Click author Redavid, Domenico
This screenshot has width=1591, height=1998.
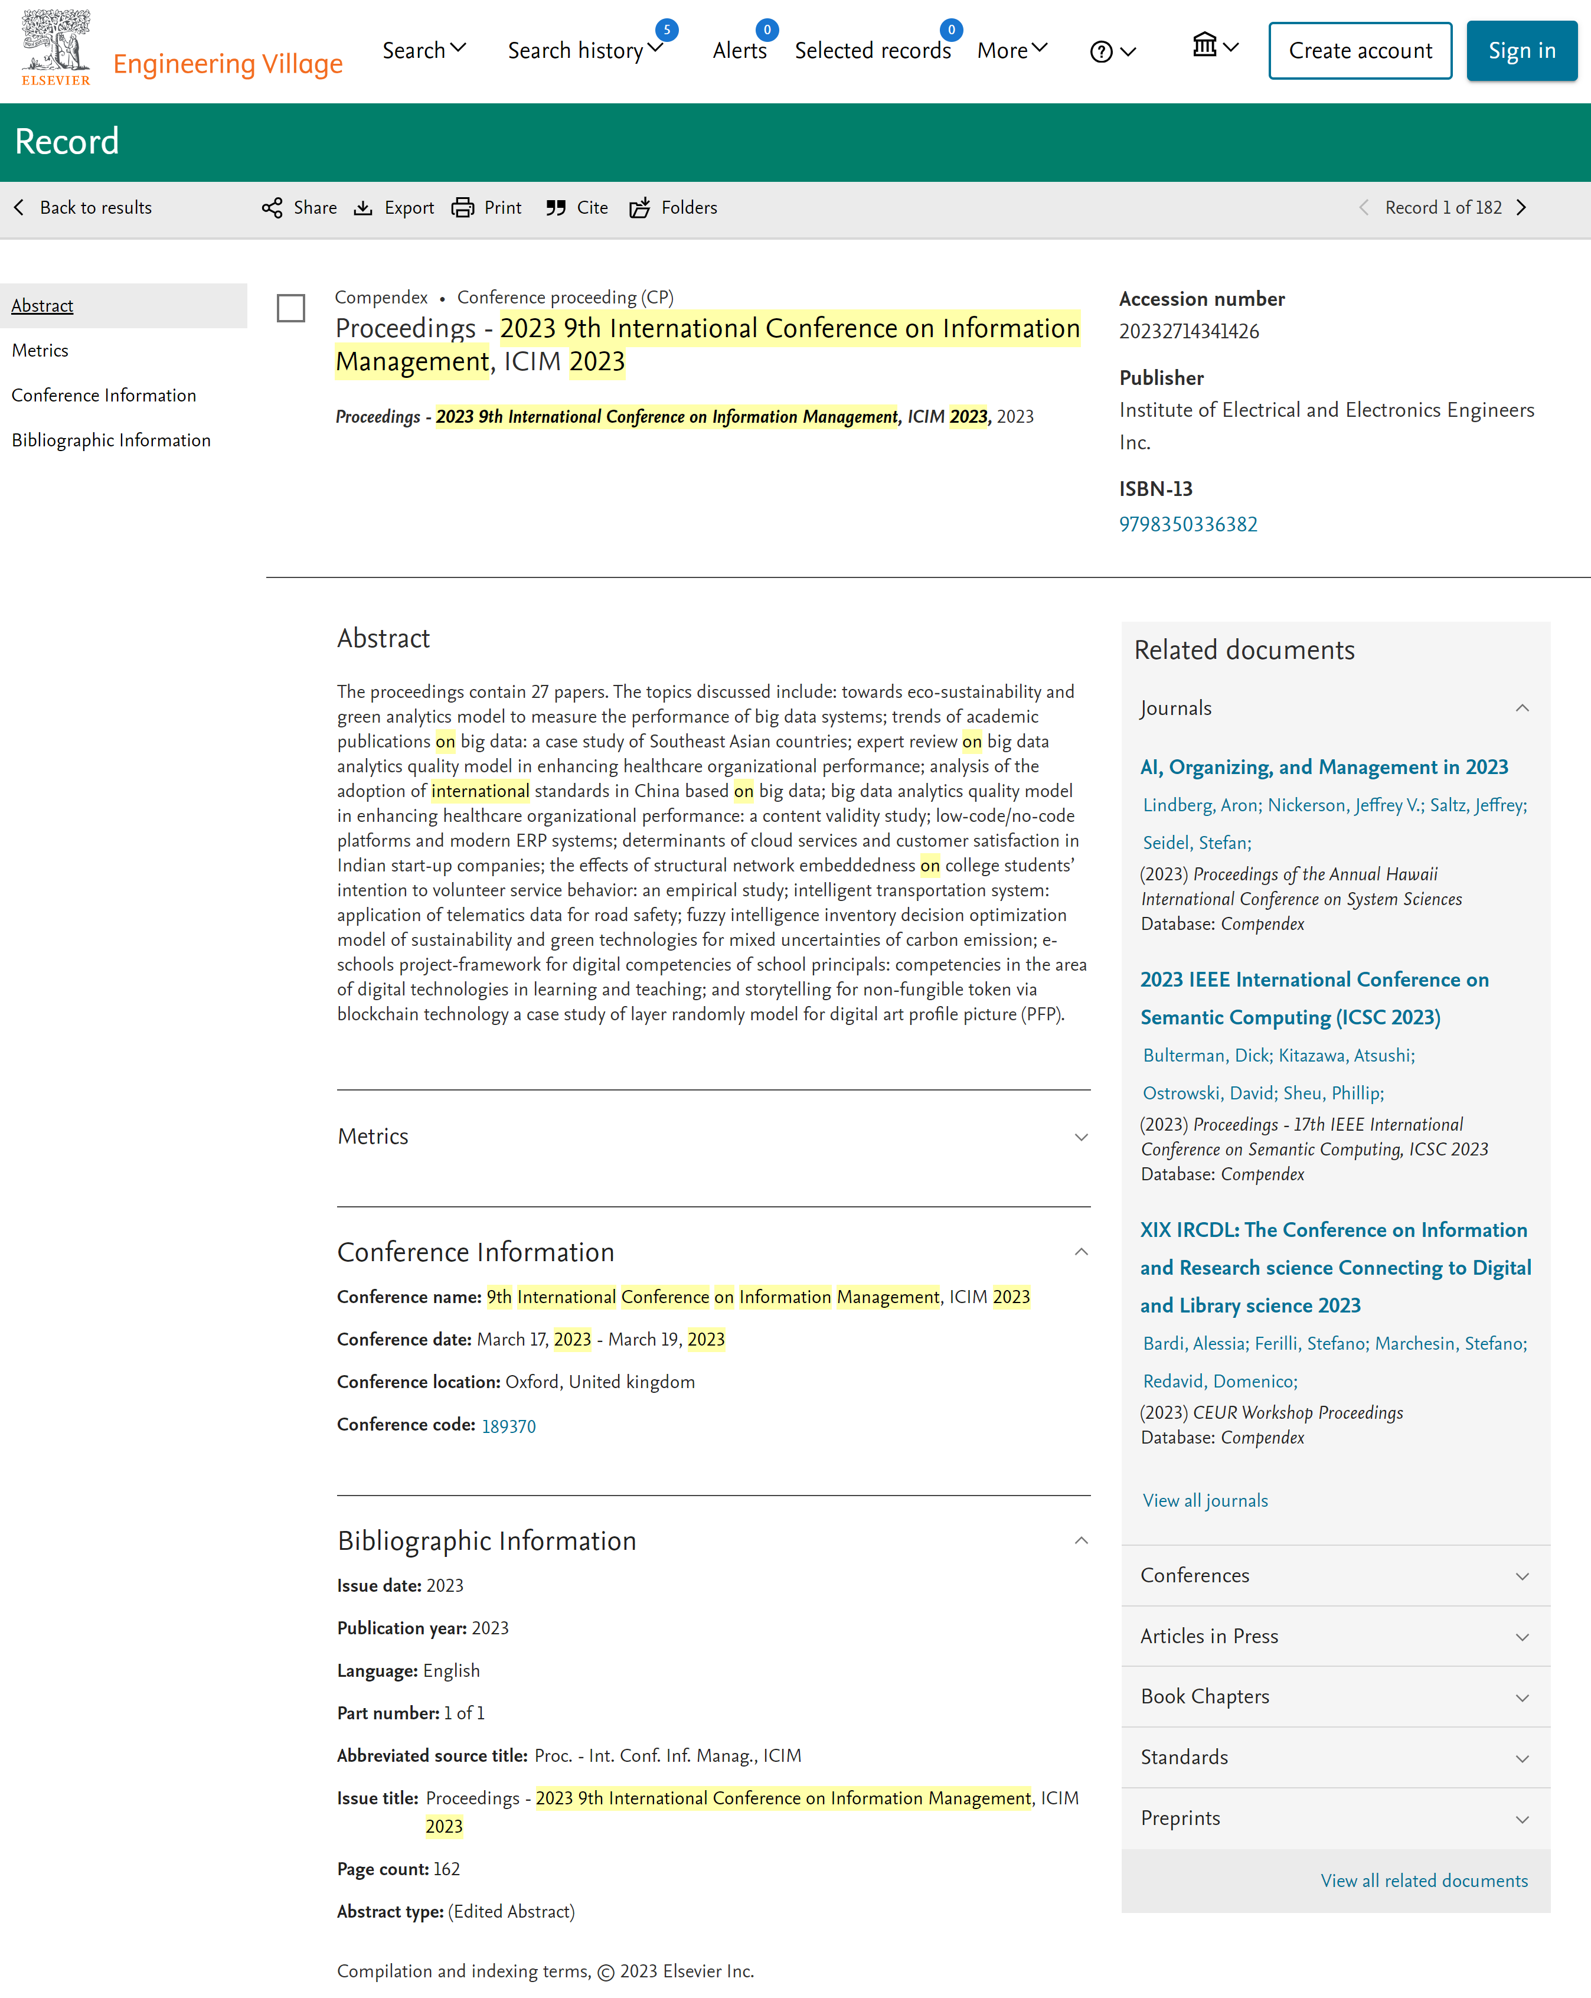(x=1220, y=1382)
